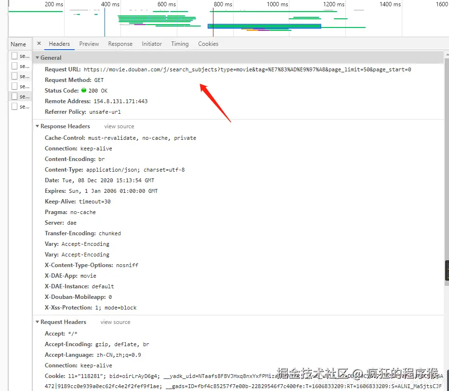Image resolution: width=449 pixels, height=391 pixels.
Task: Click the X-Content-Type-Options nosniff value
Action: 127,265
